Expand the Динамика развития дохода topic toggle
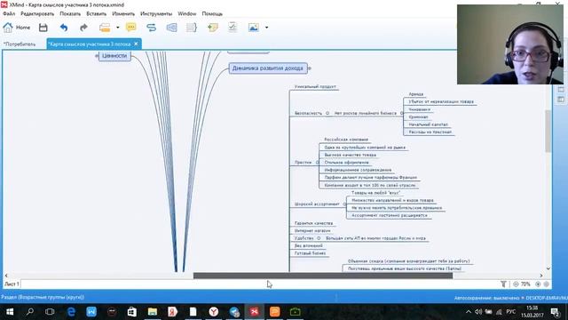 (x=309, y=68)
